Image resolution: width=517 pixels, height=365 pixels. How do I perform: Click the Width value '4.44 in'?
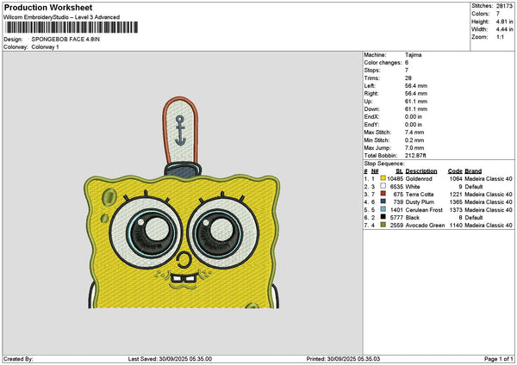(504, 29)
